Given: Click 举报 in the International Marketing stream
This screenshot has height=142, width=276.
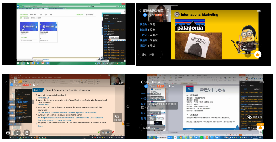Looking at the screenshot, I should (x=259, y=11).
